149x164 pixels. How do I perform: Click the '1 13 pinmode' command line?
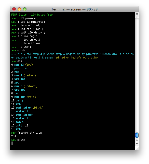24,18
